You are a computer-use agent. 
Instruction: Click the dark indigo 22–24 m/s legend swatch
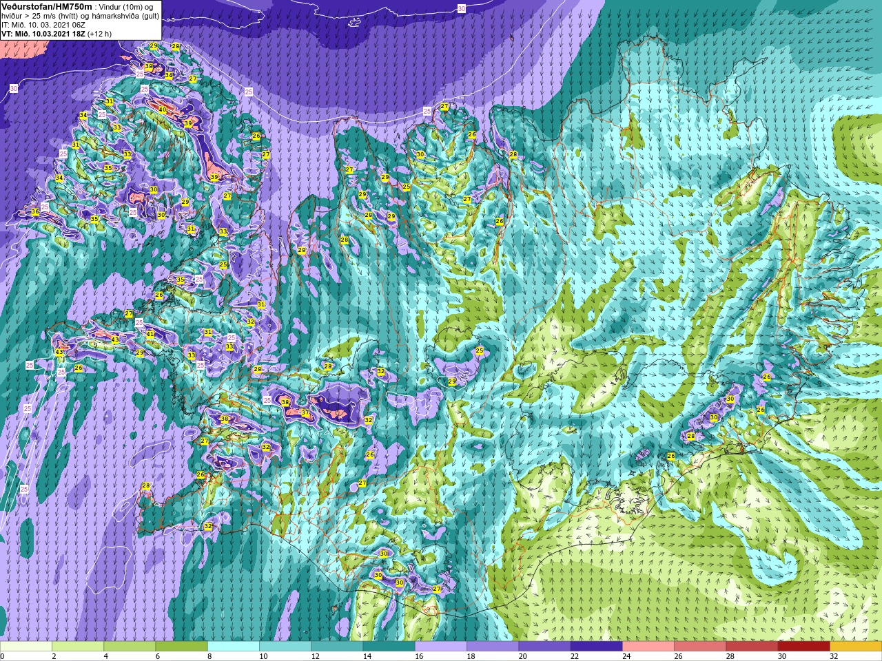coord(596,647)
